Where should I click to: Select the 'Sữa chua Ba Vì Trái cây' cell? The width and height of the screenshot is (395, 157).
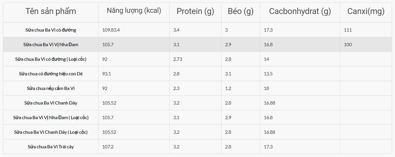[x=51, y=147]
